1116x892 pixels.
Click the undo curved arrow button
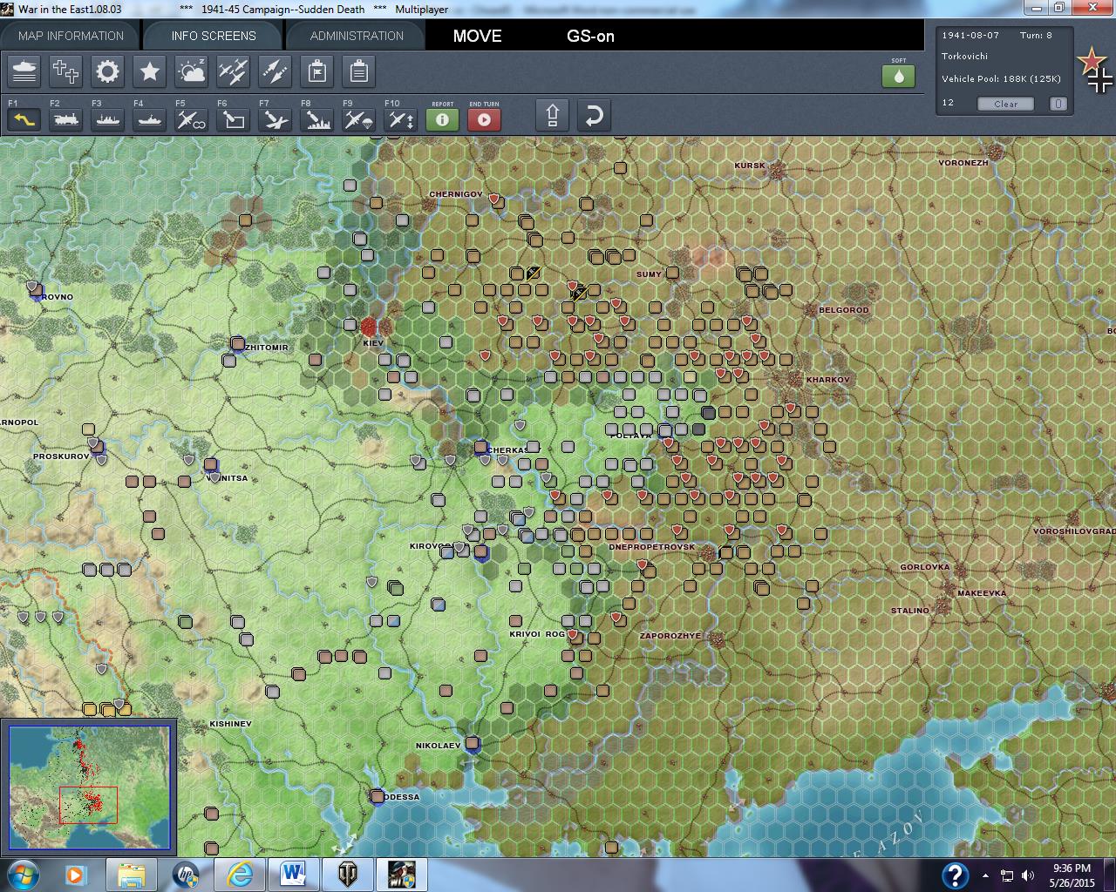click(594, 116)
